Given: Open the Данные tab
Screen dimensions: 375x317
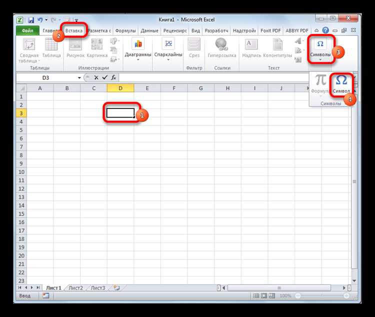Looking at the screenshot, I should tap(149, 30).
